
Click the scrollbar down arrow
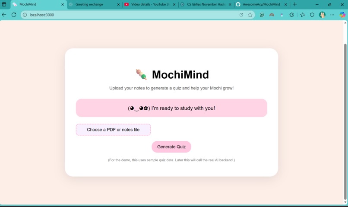345,202
